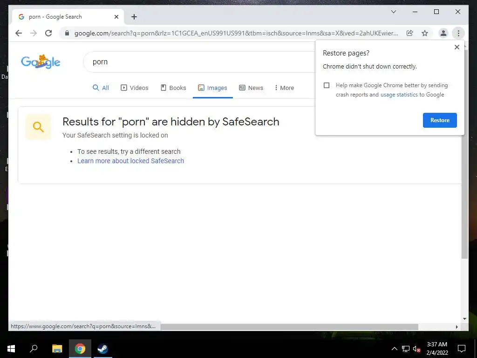Open the Windows notification center
This screenshot has width=477, height=358.
[x=462, y=349]
